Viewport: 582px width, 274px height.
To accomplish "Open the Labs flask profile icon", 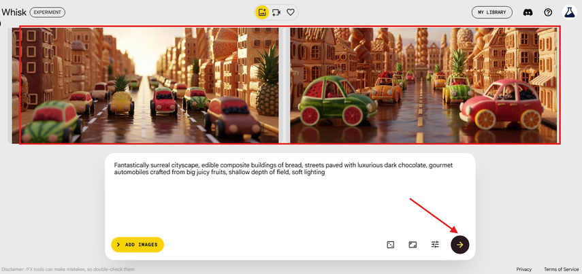I will point(569,12).
